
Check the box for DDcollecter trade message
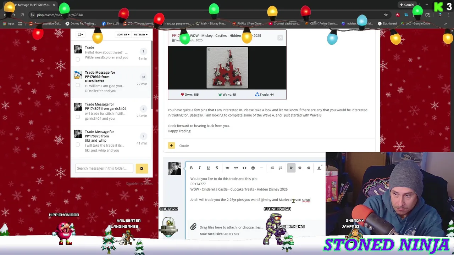pos(78,85)
